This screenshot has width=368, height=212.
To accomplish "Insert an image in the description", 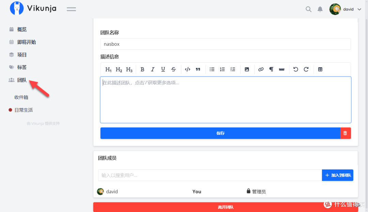I will (x=247, y=69).
